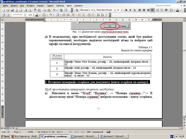
Task: Select the table Eraser tool
Action: coord(8,15)
